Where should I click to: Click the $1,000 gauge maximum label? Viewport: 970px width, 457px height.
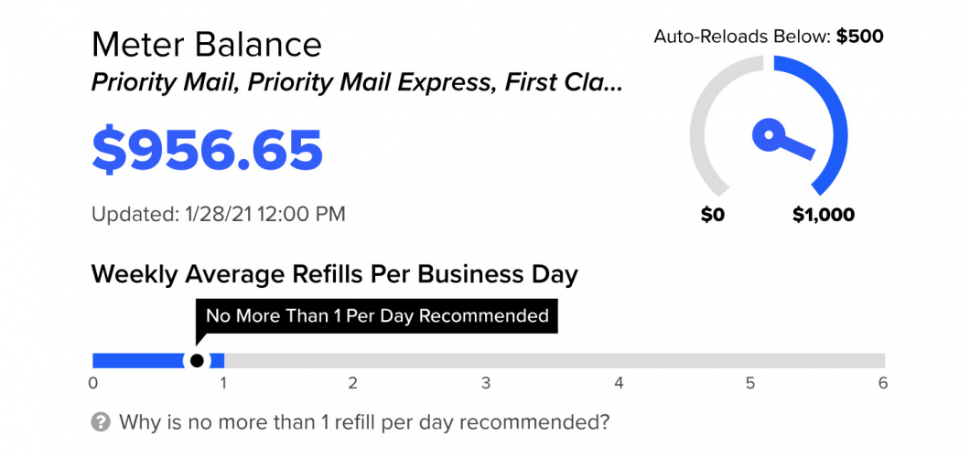pyautogui.click(x=823, y=216)
